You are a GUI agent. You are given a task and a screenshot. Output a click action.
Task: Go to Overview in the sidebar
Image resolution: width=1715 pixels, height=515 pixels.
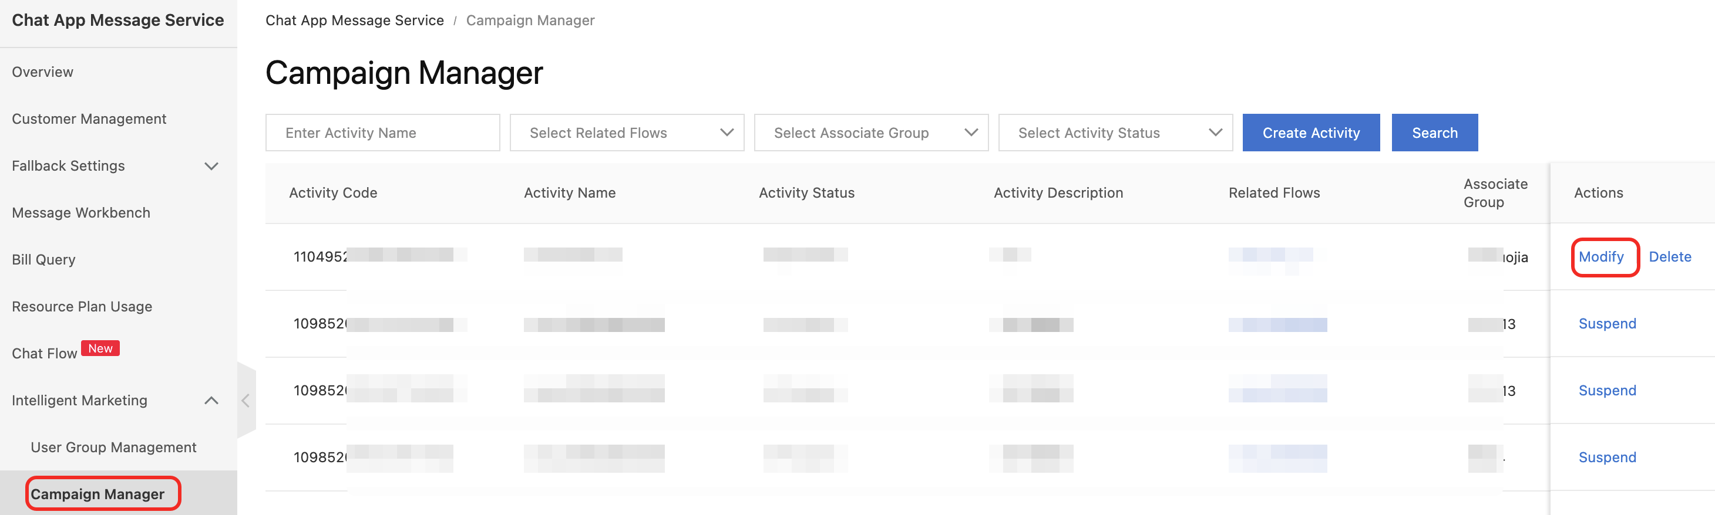[x=43, y=72]
